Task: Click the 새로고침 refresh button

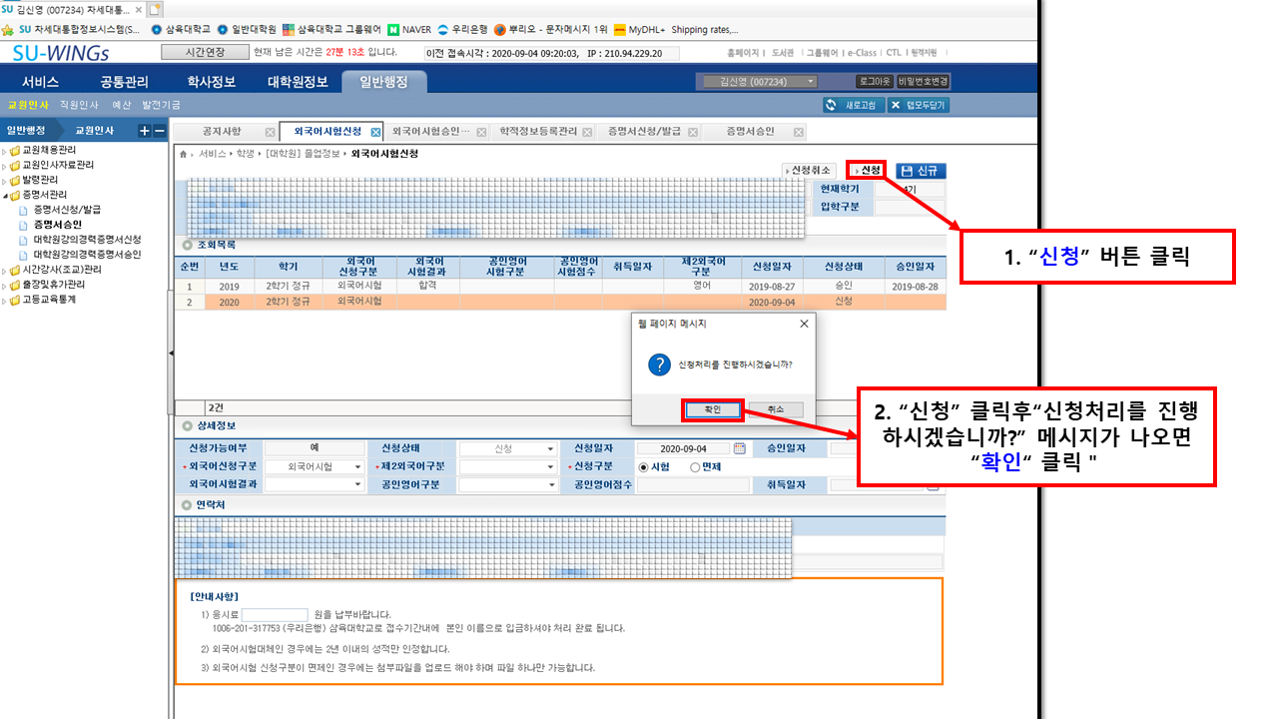Action: (x=851, y=105)
